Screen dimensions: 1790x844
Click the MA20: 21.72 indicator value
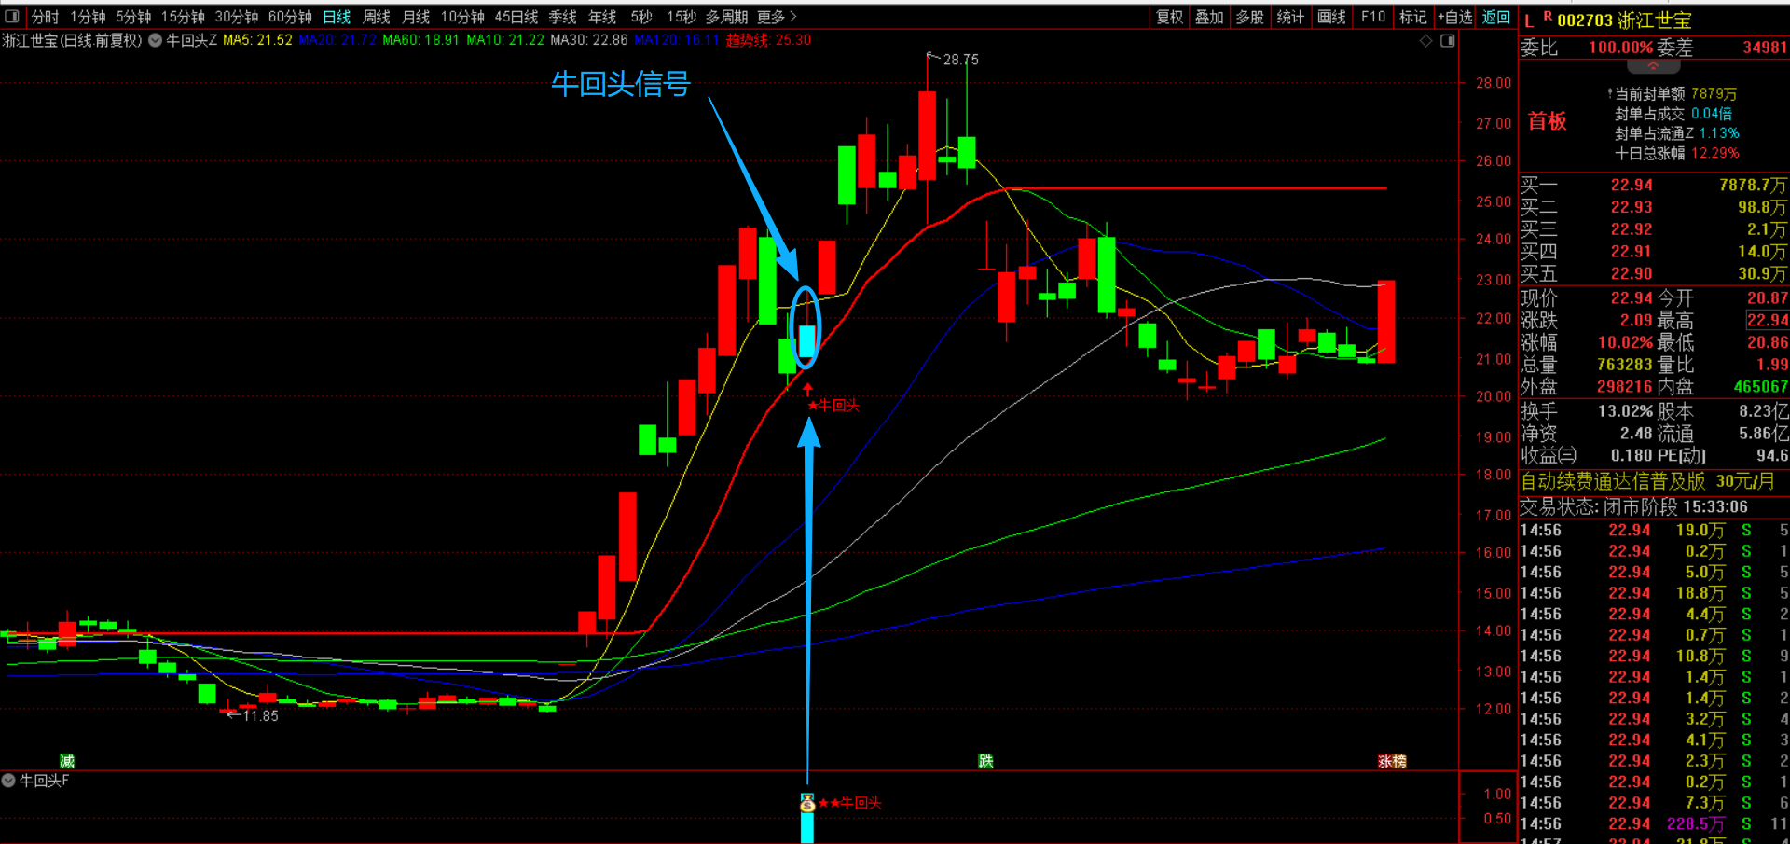coord(337,40)
